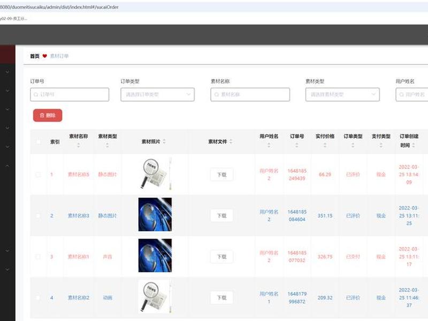This screenshot has width=428, height=321.
Task: Click timestamp 2022-03-25 11:46:37
Action: (409, 297)
